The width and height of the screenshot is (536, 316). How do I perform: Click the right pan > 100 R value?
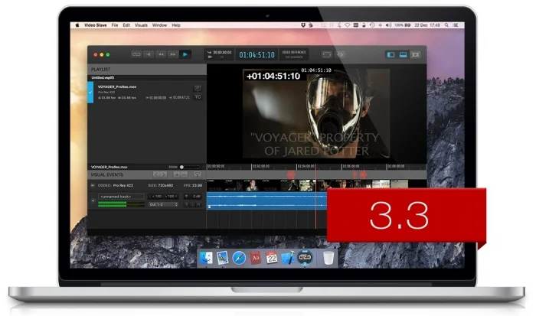tap(171, 197)
